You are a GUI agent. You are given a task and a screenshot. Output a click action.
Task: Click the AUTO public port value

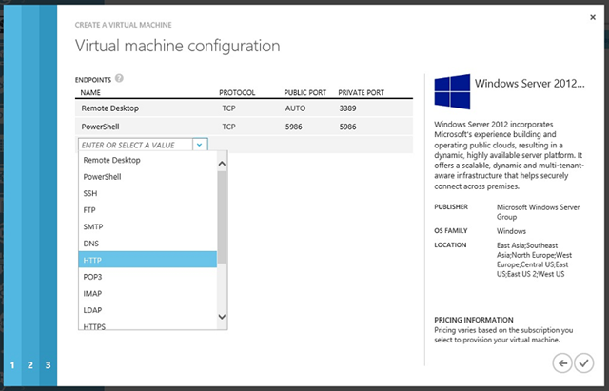coord(295,108)
